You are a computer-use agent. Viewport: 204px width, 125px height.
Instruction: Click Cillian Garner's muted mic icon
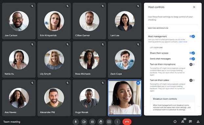(103, 6)
